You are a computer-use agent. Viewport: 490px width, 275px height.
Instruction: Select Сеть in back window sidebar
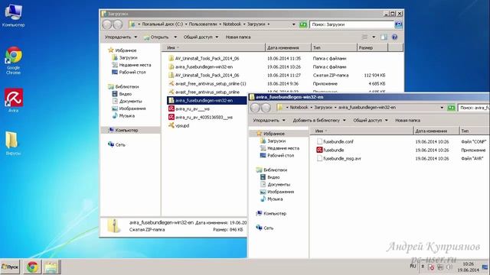[x=116, y=144]
